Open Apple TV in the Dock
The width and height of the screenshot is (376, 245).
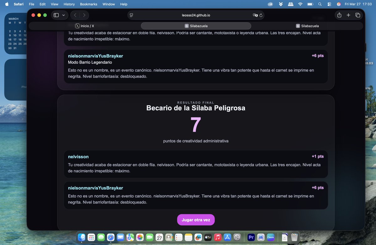tap(208, 237)
